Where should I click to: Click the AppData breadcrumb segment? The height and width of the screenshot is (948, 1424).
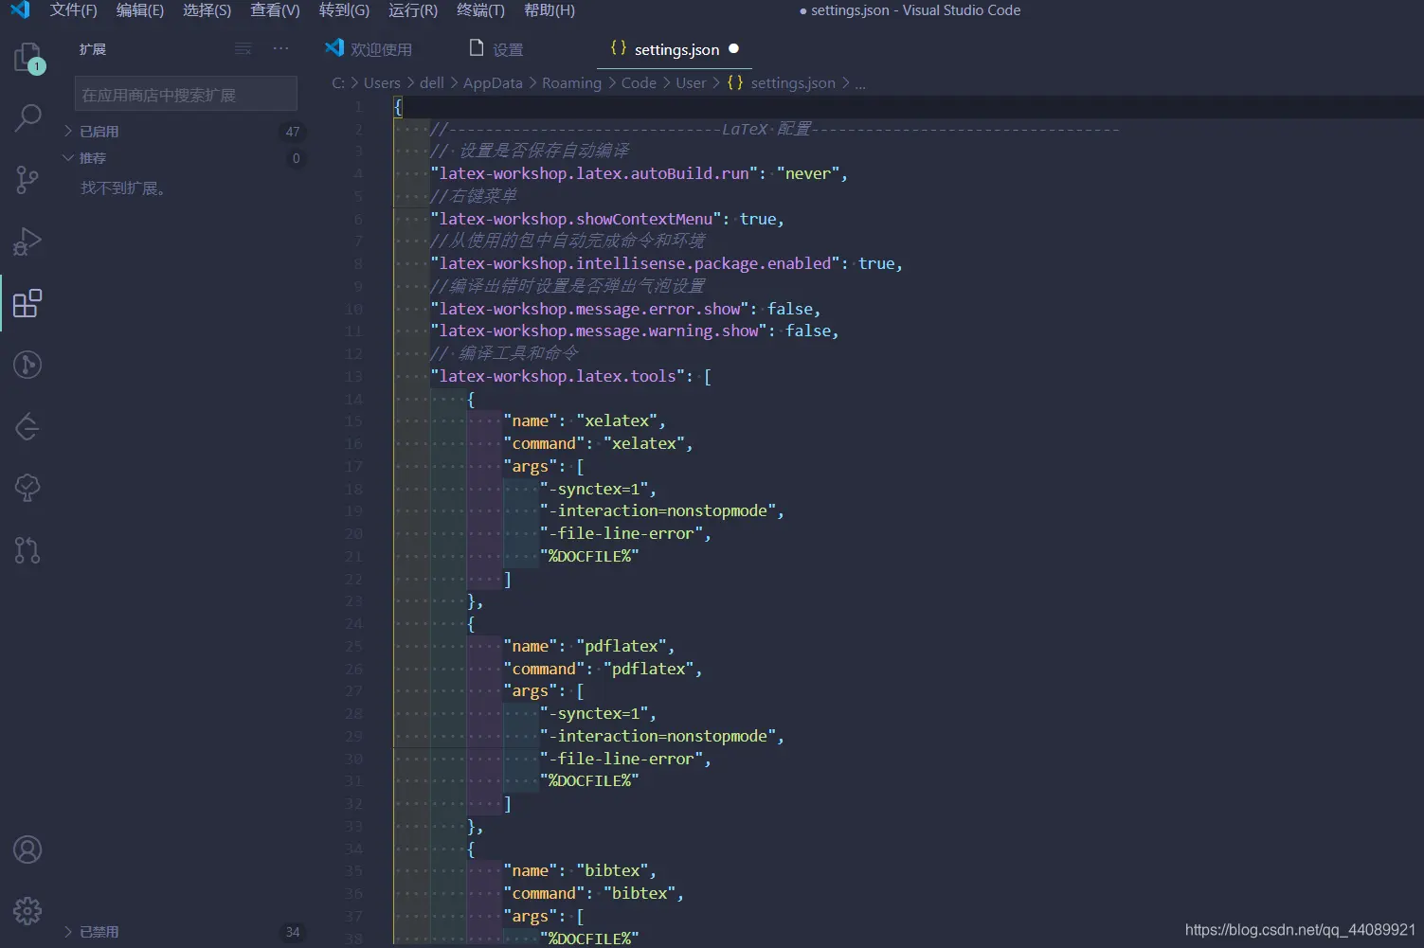(493, 83)
